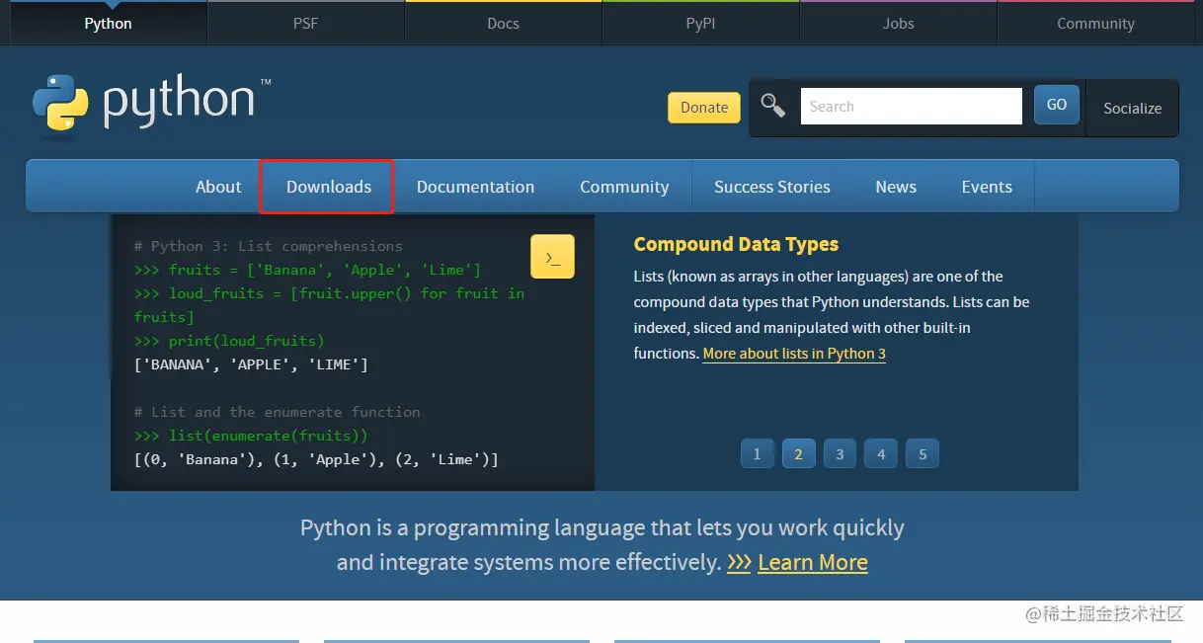Focus the Search input field

911,107
